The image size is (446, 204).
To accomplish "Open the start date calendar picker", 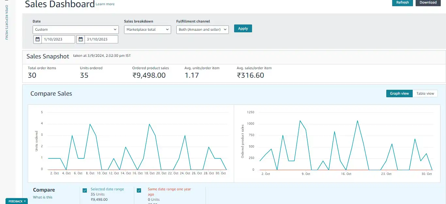I will (38, 39).
